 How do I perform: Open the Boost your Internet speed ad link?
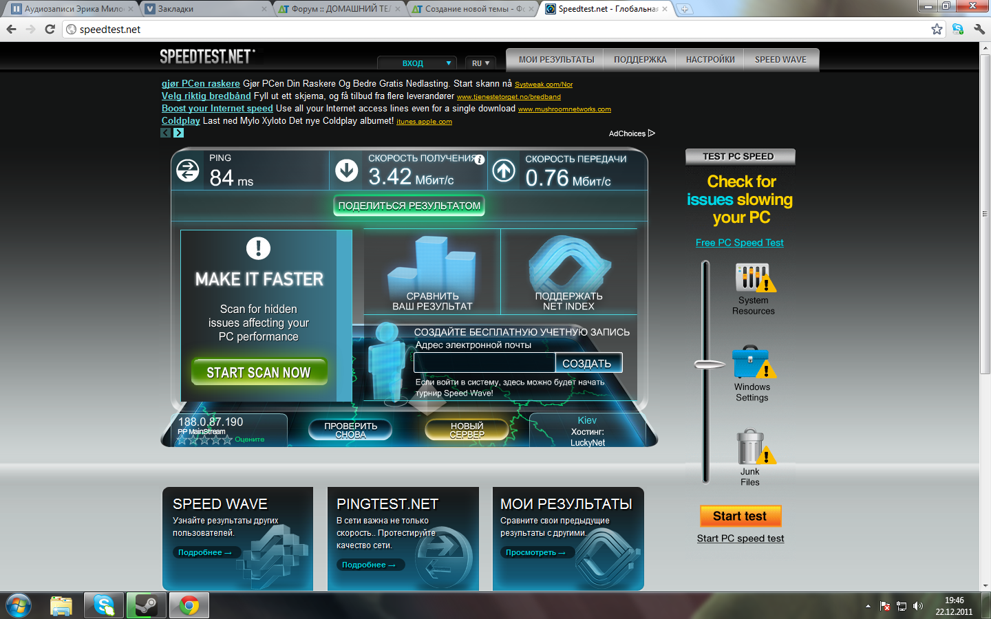point(217,108)
